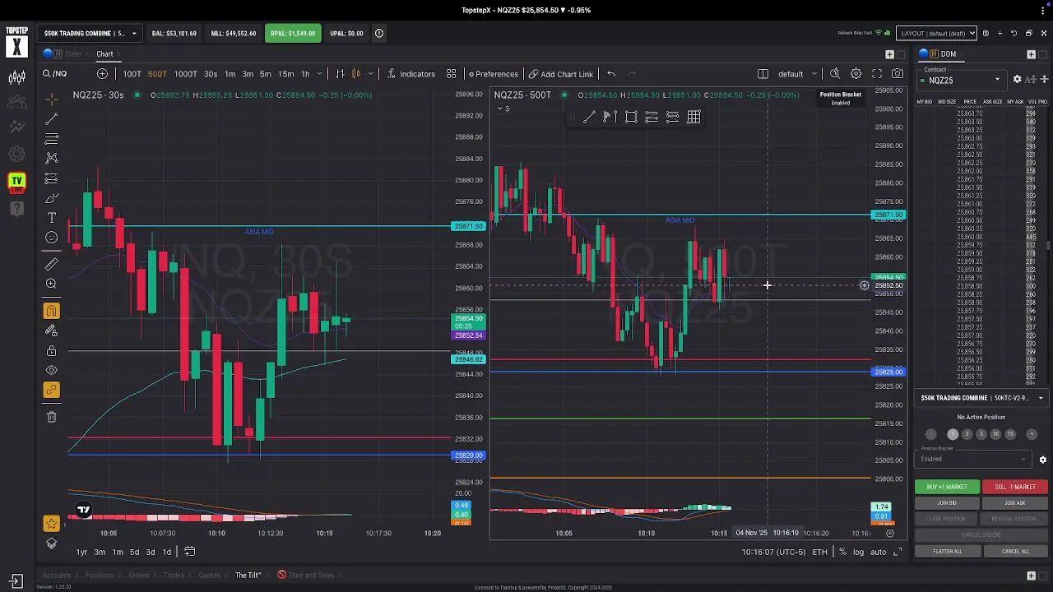Open the Time and Sales tab
This screenshot has height=592, width=1053.
point(311,575)
